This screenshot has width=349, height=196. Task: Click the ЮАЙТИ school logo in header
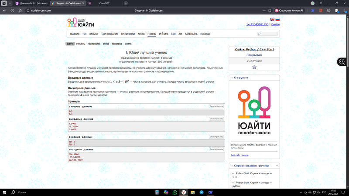pyautogui.click(x=81, y=23)
